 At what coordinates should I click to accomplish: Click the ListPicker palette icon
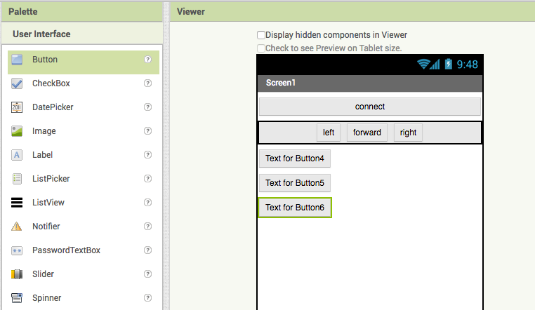18,179
